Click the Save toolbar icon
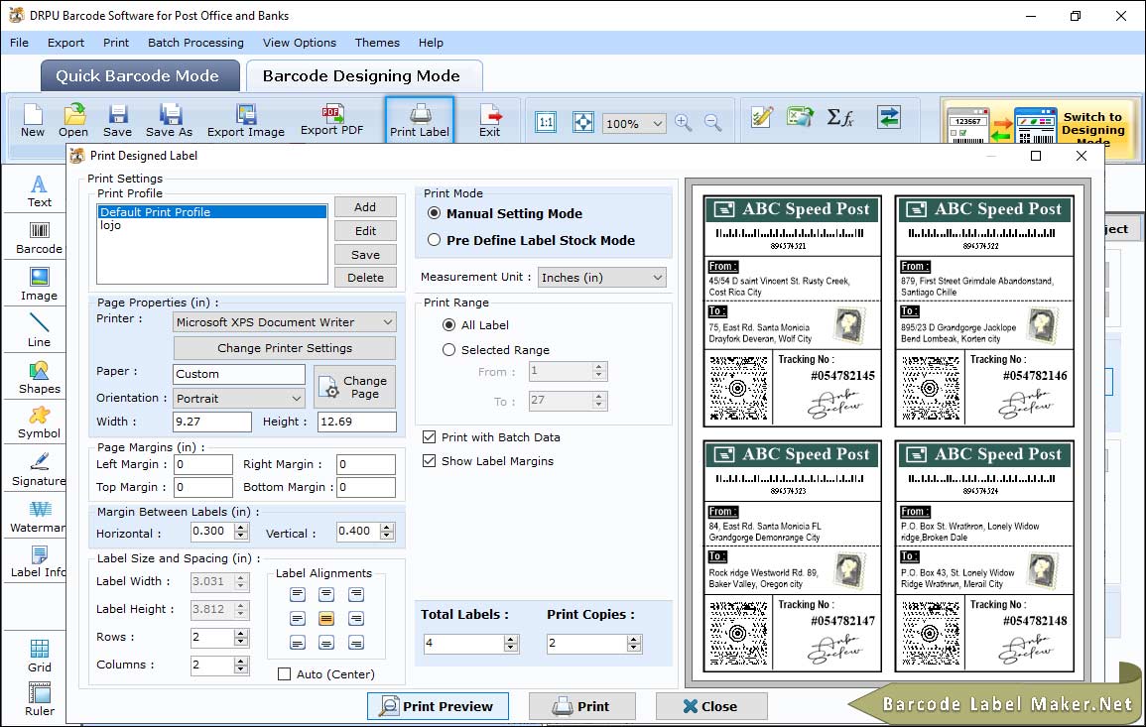Image resolution: width=1146 pixels, height=727 pixels. click(117, 121)
